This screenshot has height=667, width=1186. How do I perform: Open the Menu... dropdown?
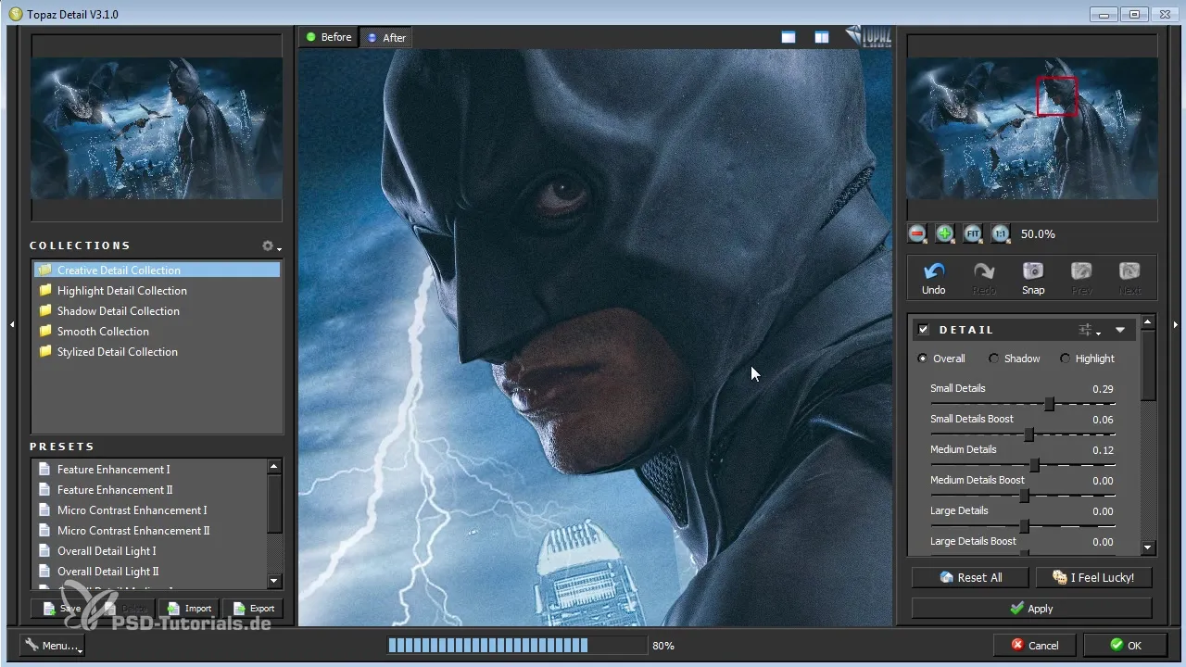pyautogui.click(x=52, y=645)
